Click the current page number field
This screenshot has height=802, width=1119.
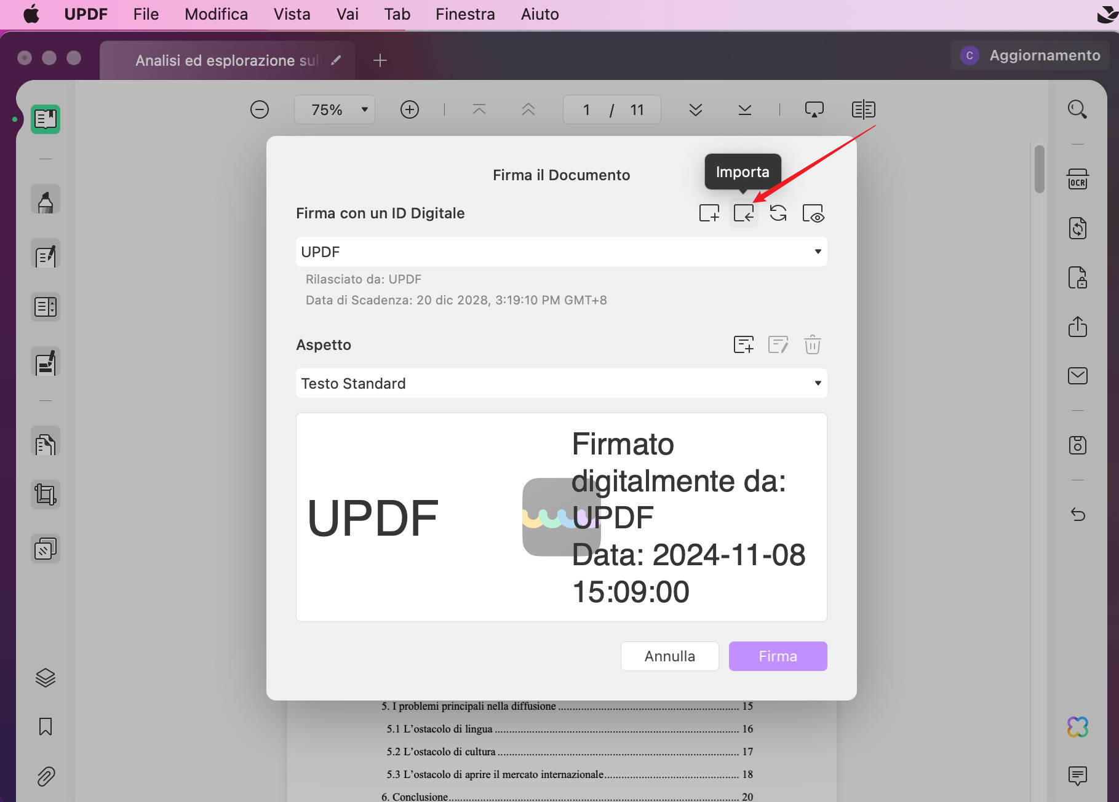pyautogui.click(x=586, y=109)
